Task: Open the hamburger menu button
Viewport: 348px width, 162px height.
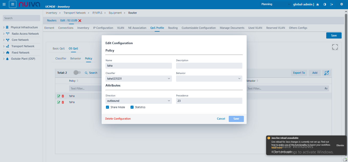Action: [13, 4]
